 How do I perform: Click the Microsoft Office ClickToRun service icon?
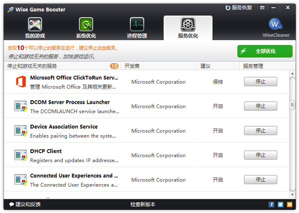pos(20,82)
